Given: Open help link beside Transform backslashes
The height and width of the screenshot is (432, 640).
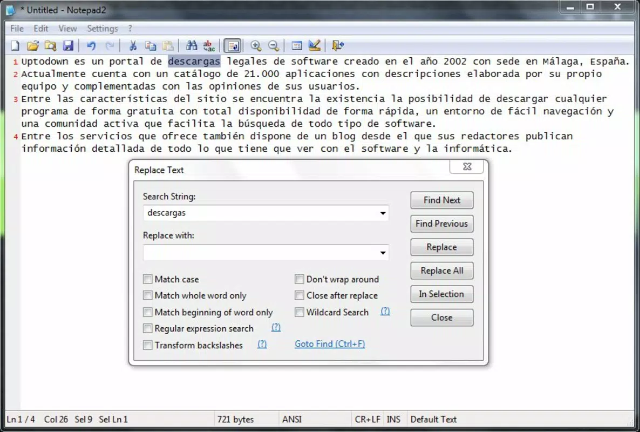Looking at the screenshot, I should [x=262, y=344].
